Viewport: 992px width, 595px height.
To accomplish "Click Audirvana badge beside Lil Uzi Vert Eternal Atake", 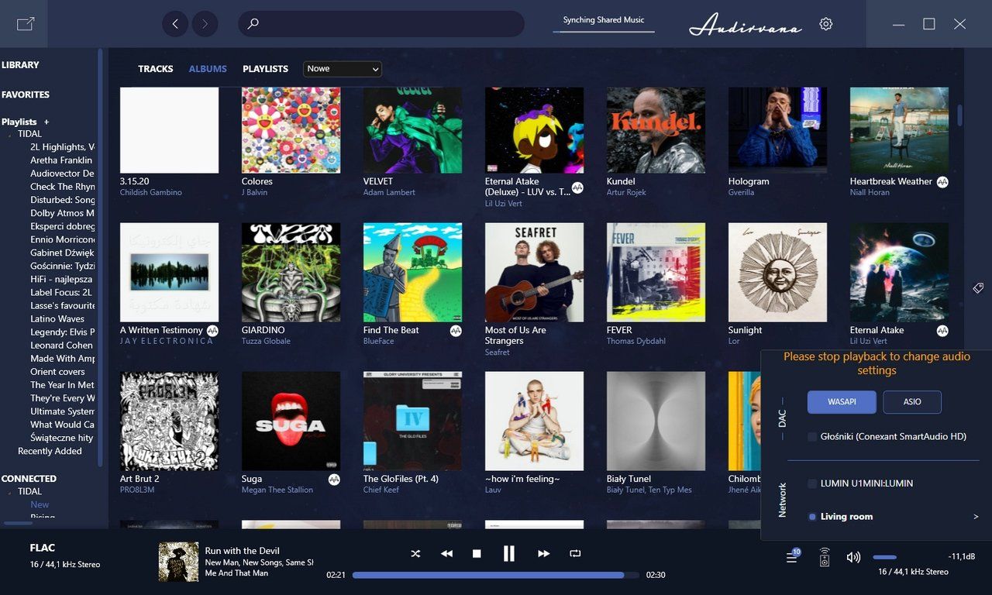I will 942,331.
